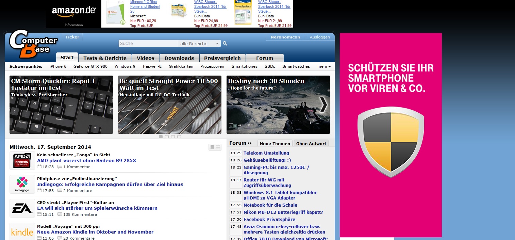515x240 pixels.
Task: Open the Haswell-E topic link
Action: (x=152, y=66)
